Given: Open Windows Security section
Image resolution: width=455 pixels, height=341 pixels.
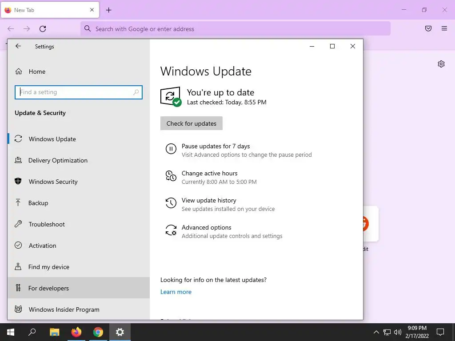Looking at the screenshot, I should pyautogui.click(x=78, y=182).
